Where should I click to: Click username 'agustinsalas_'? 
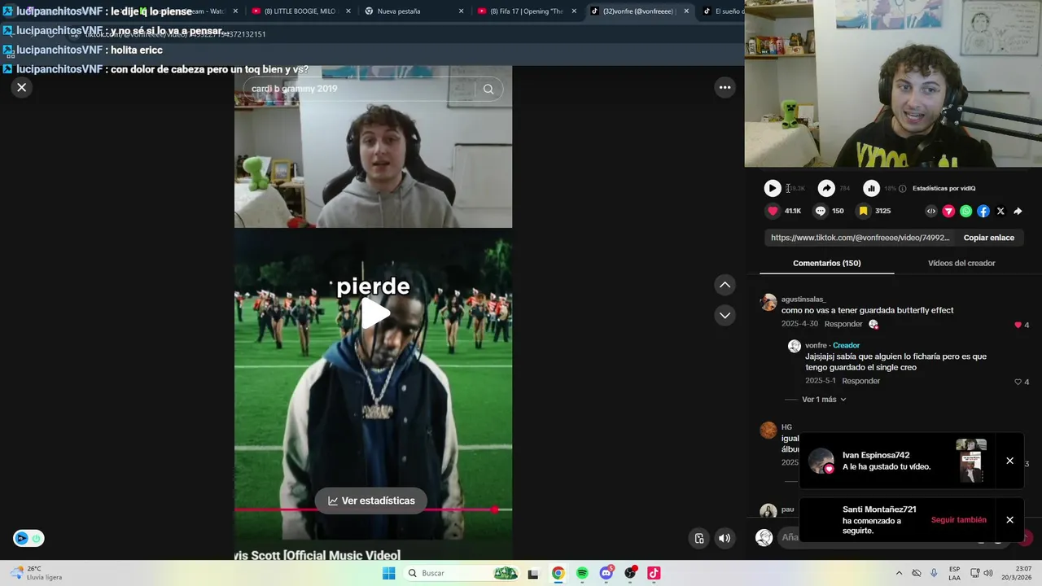(803, 300)
